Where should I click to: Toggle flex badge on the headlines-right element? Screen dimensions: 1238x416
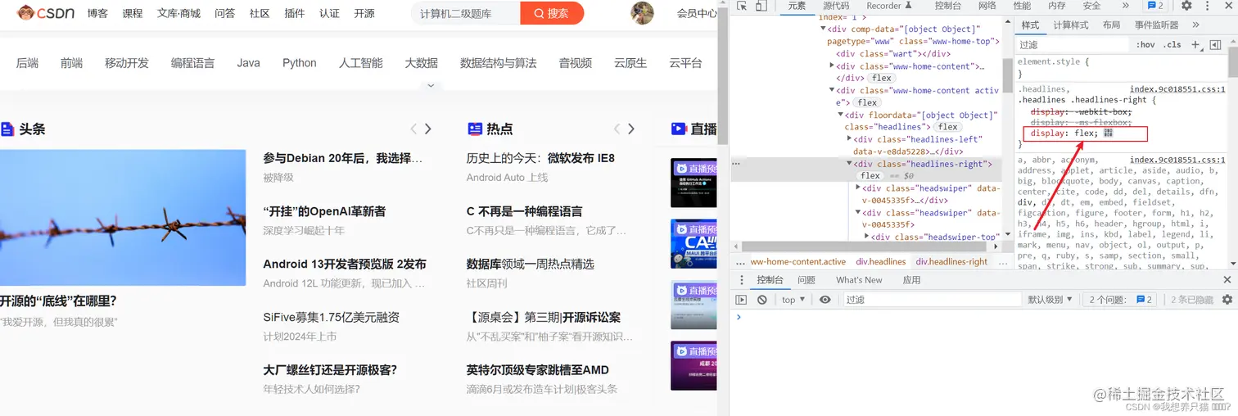[x=870, y=176]
